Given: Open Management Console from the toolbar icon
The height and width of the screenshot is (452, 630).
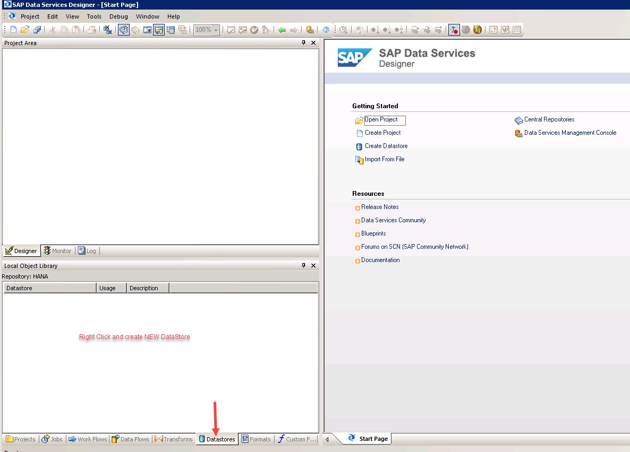Looking at the screenshot, I should [x=310, y=30].
